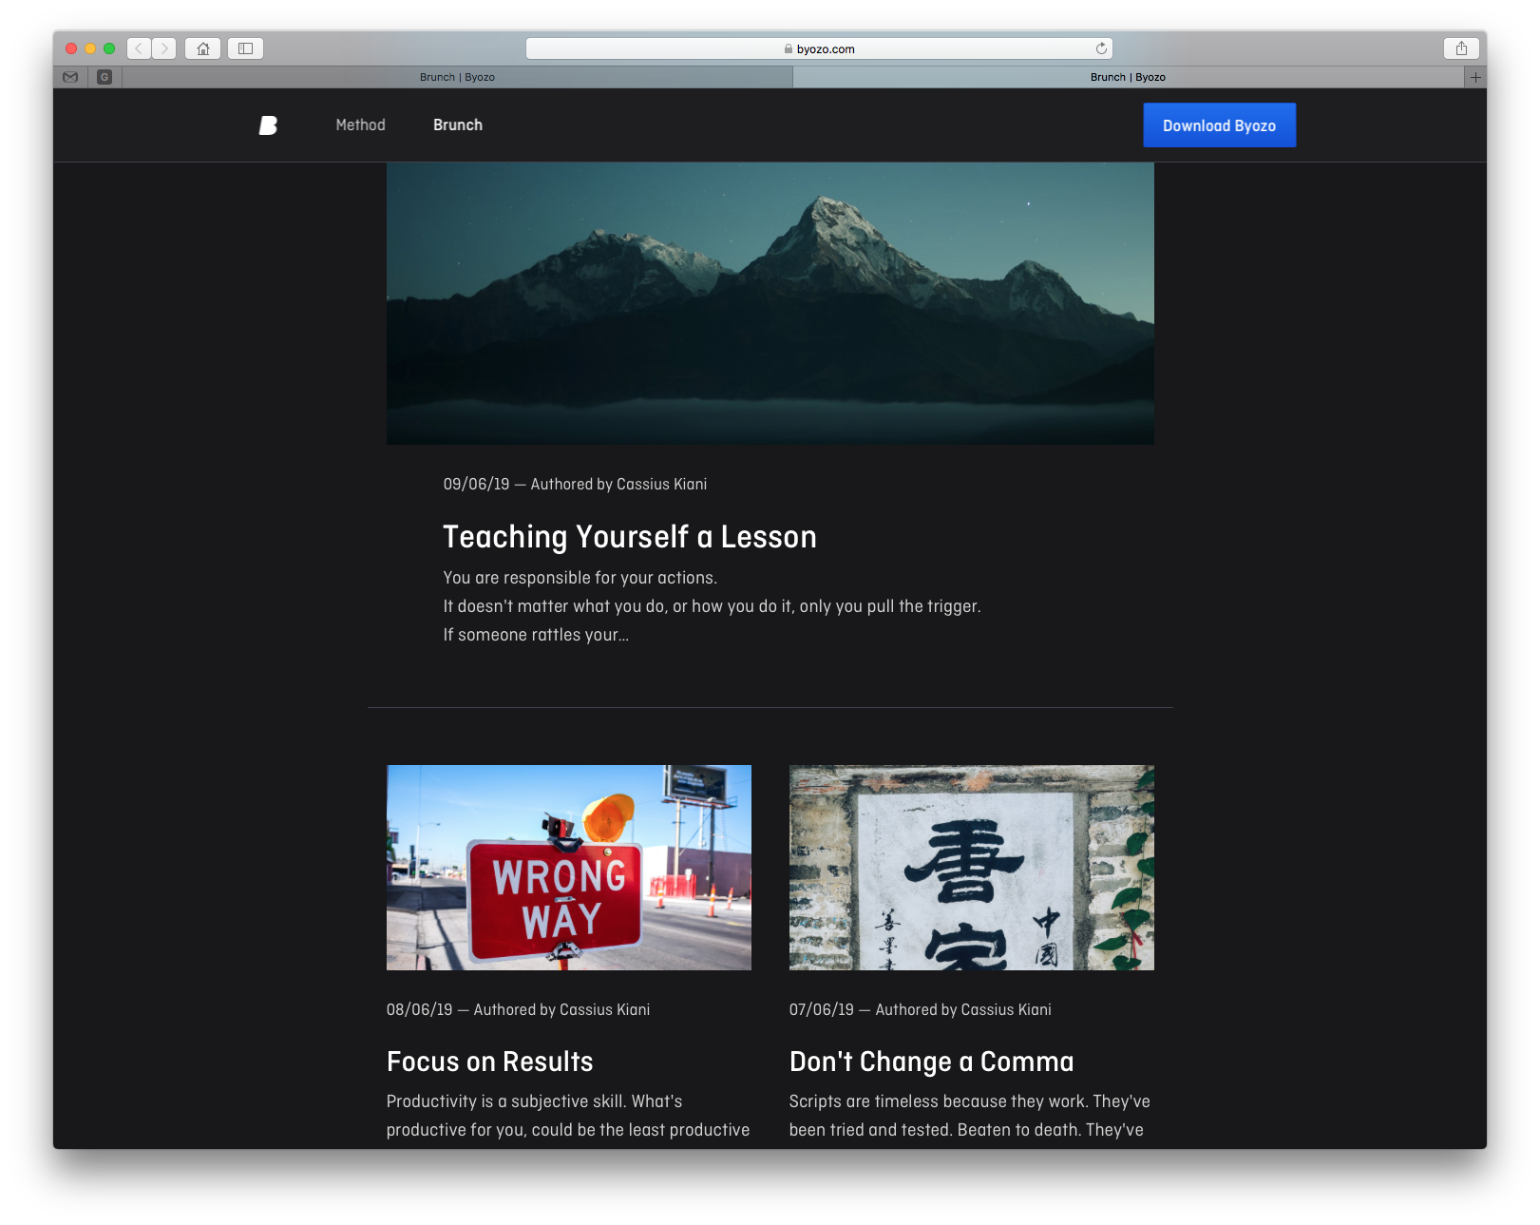Toggle the Safari sidebar
The image size is (1540, 1225).
245,48
